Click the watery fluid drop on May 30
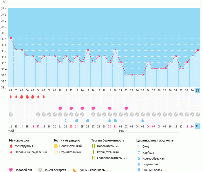This screenshot has width=203, height=172. click(110, 120)
